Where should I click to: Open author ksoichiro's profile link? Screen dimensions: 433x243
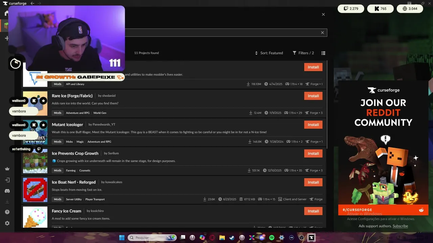(x=97, y=211)
